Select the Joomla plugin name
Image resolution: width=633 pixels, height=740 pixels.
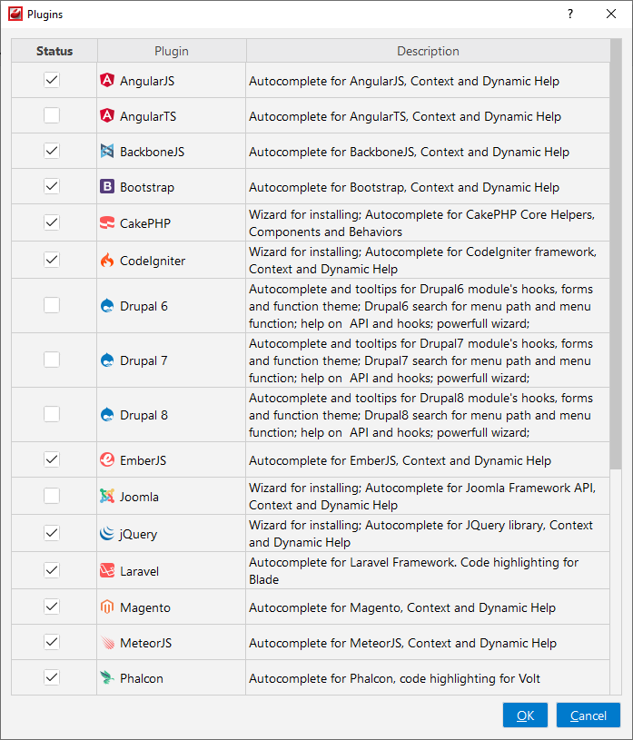coord(139,497)
